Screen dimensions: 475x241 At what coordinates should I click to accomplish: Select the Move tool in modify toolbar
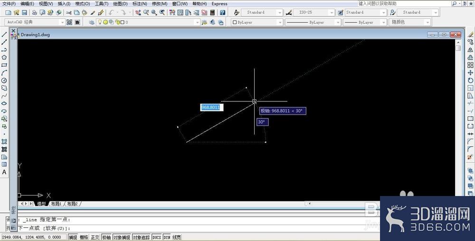(x=470, y=73)
